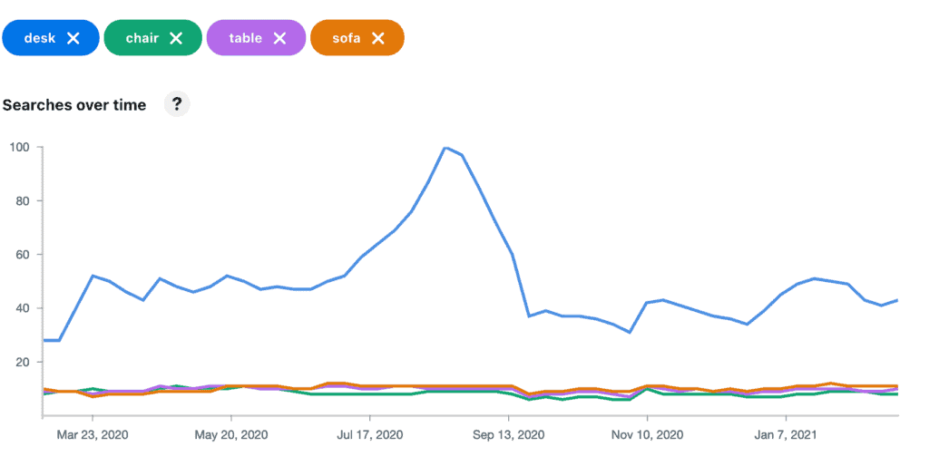The image size is (929, 476).
Task: Click the Nov 10, 2020 axis label
Action: (648, 434)
